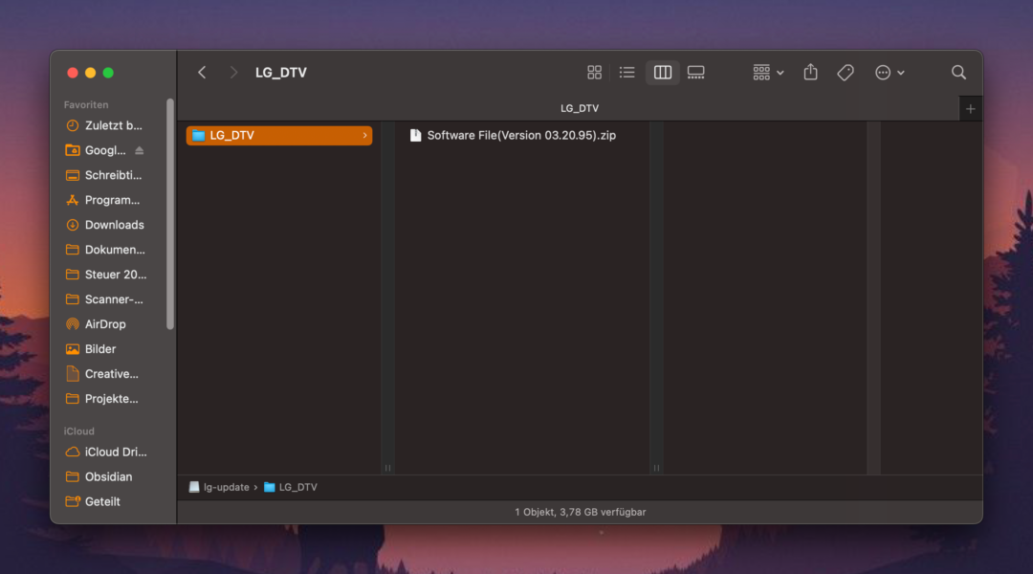Switch to gallery view
The height and width of the screenshot is (574, 1033).
[x=696, y=73]
